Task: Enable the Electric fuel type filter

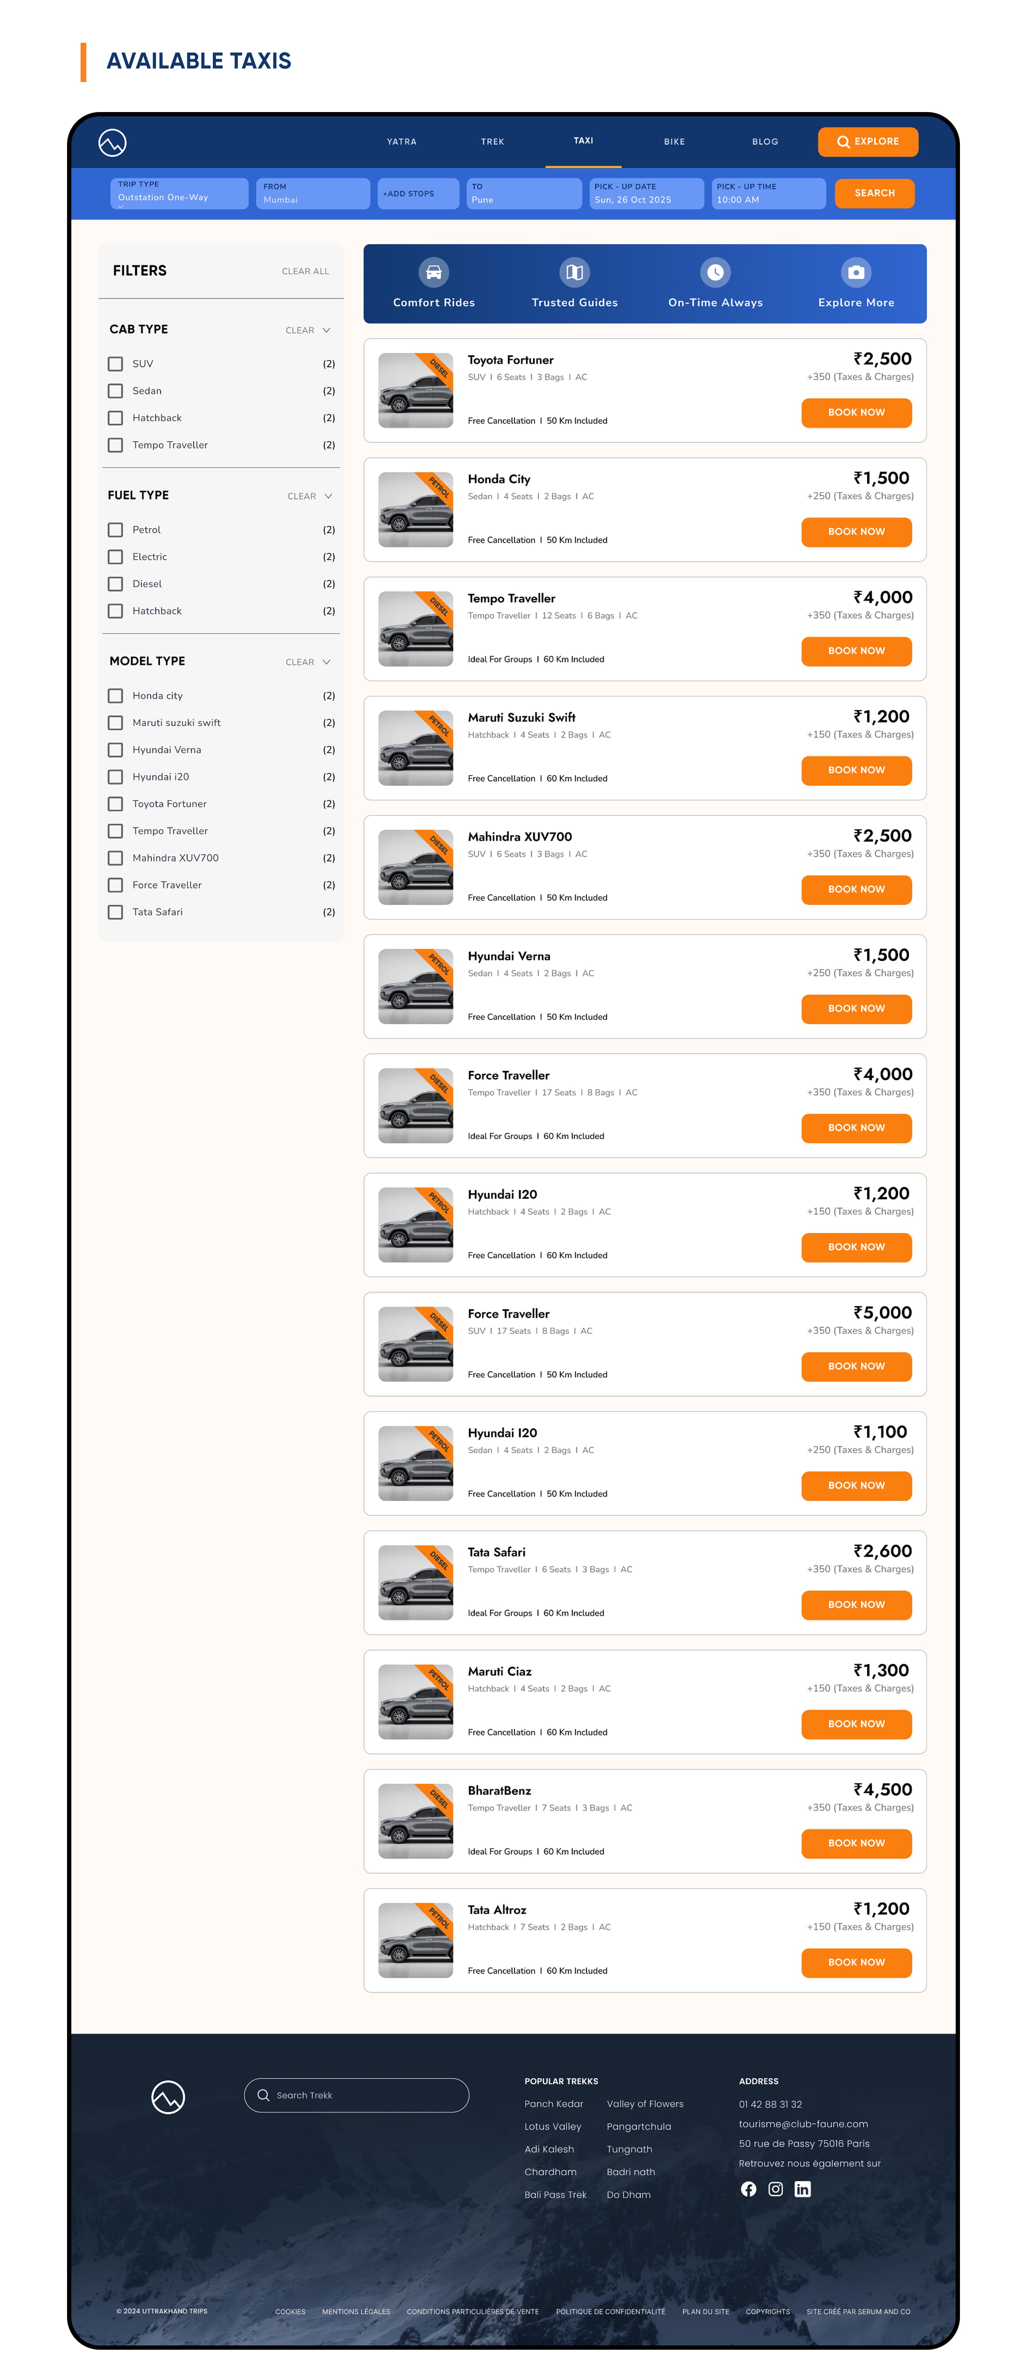Action: click(115, 557)
